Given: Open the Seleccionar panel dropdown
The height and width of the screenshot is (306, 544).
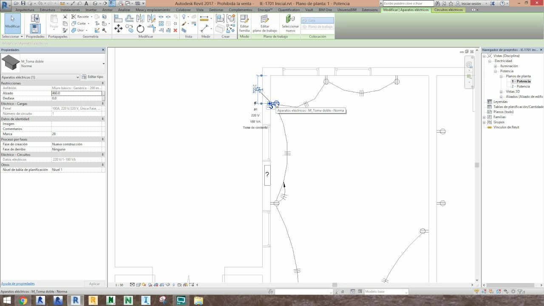Looking at the screenshot, I should coord(12,37).
